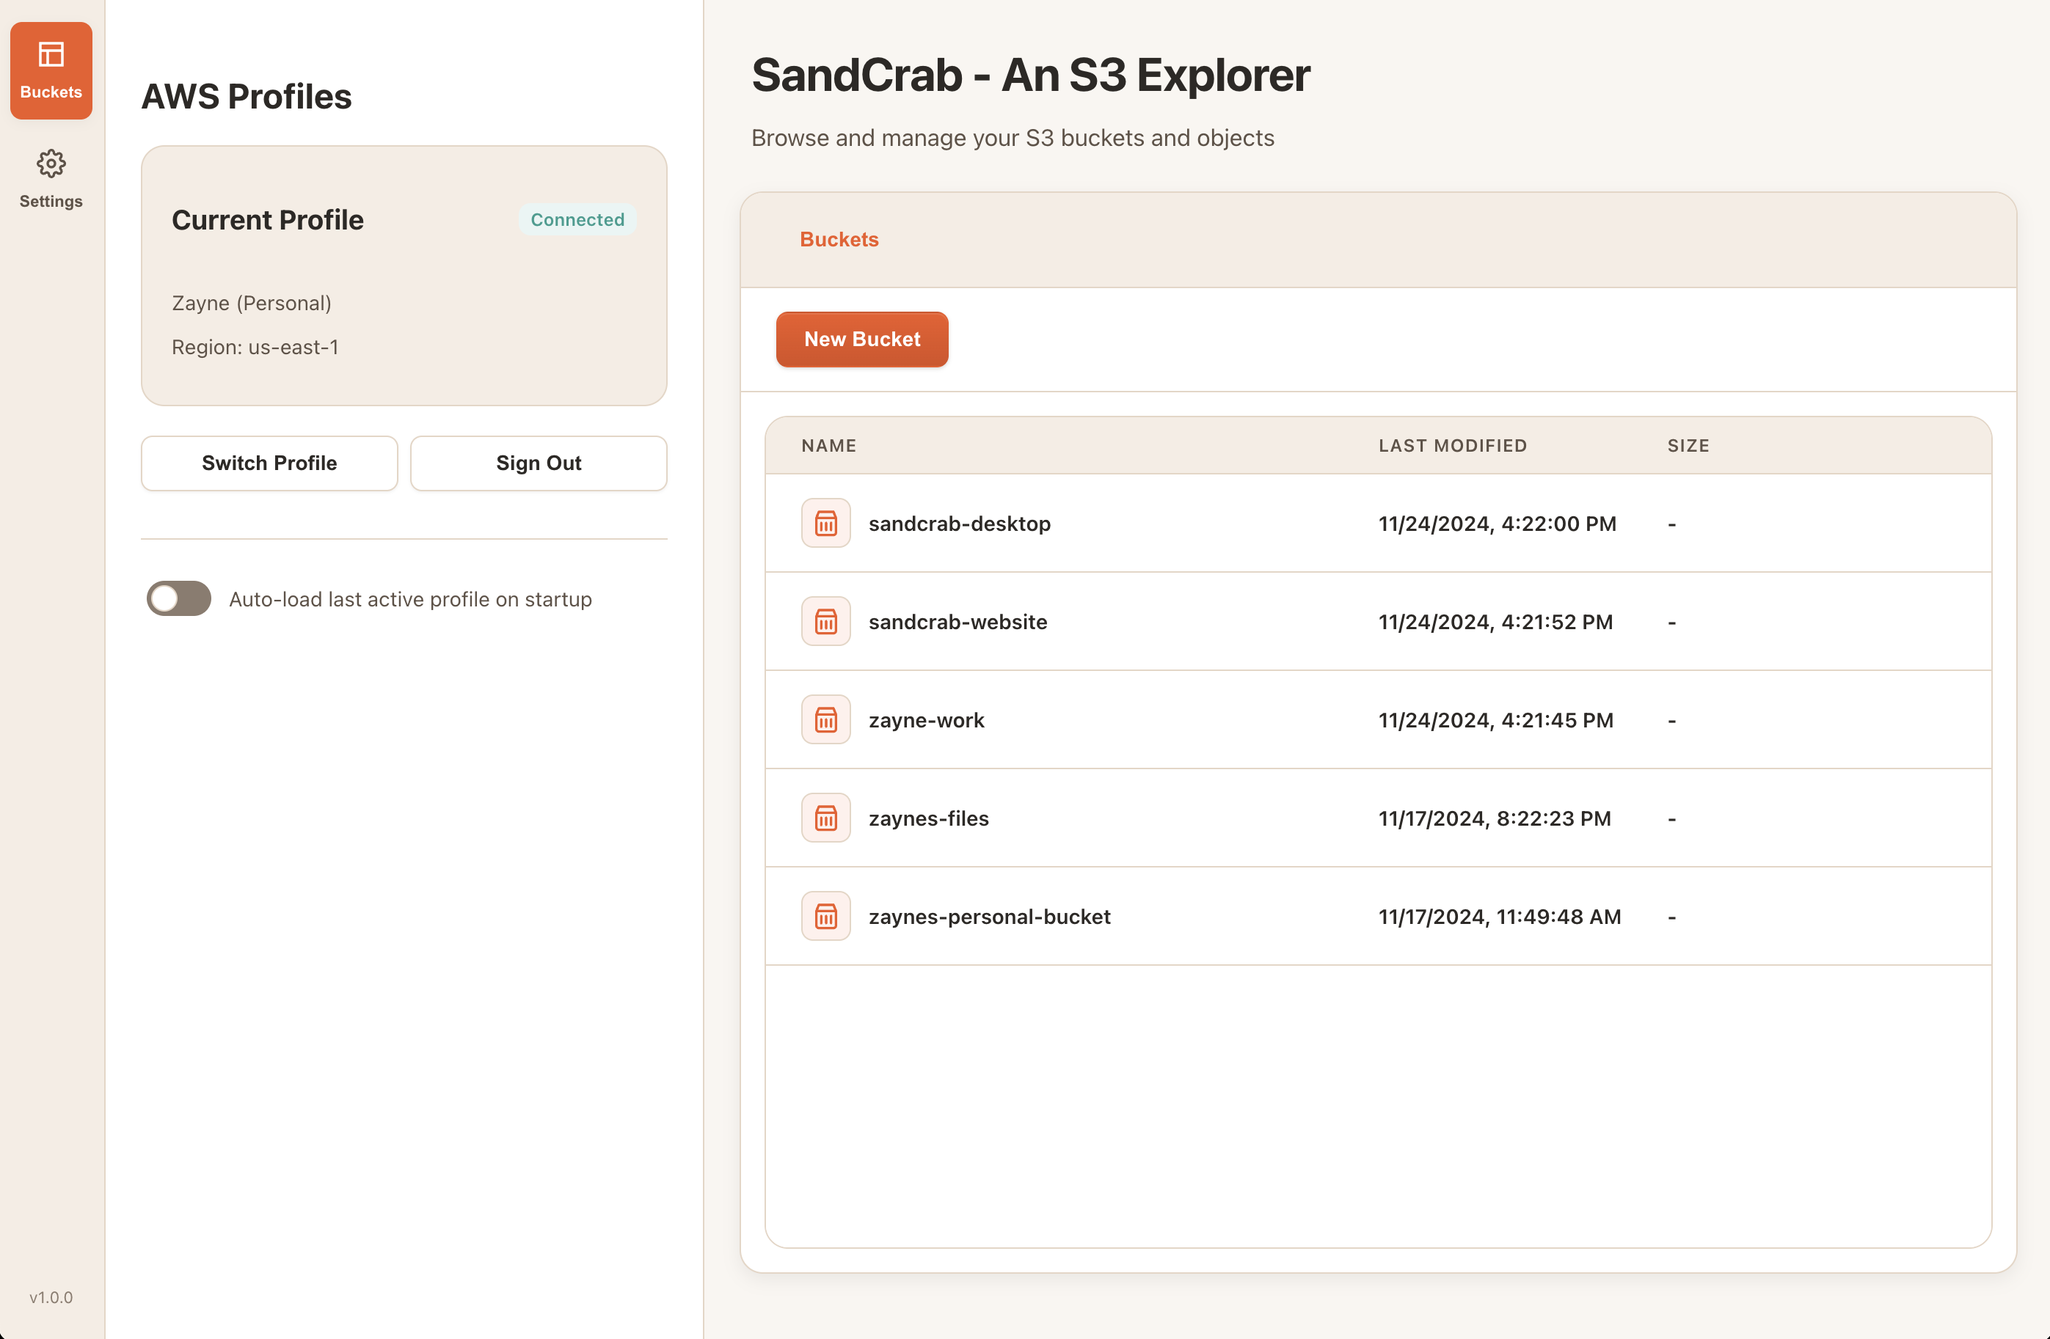2050x1339 pixels.
Task: Click the Current Profile heading
Action: pyautogui.click(x=268, y=219)
